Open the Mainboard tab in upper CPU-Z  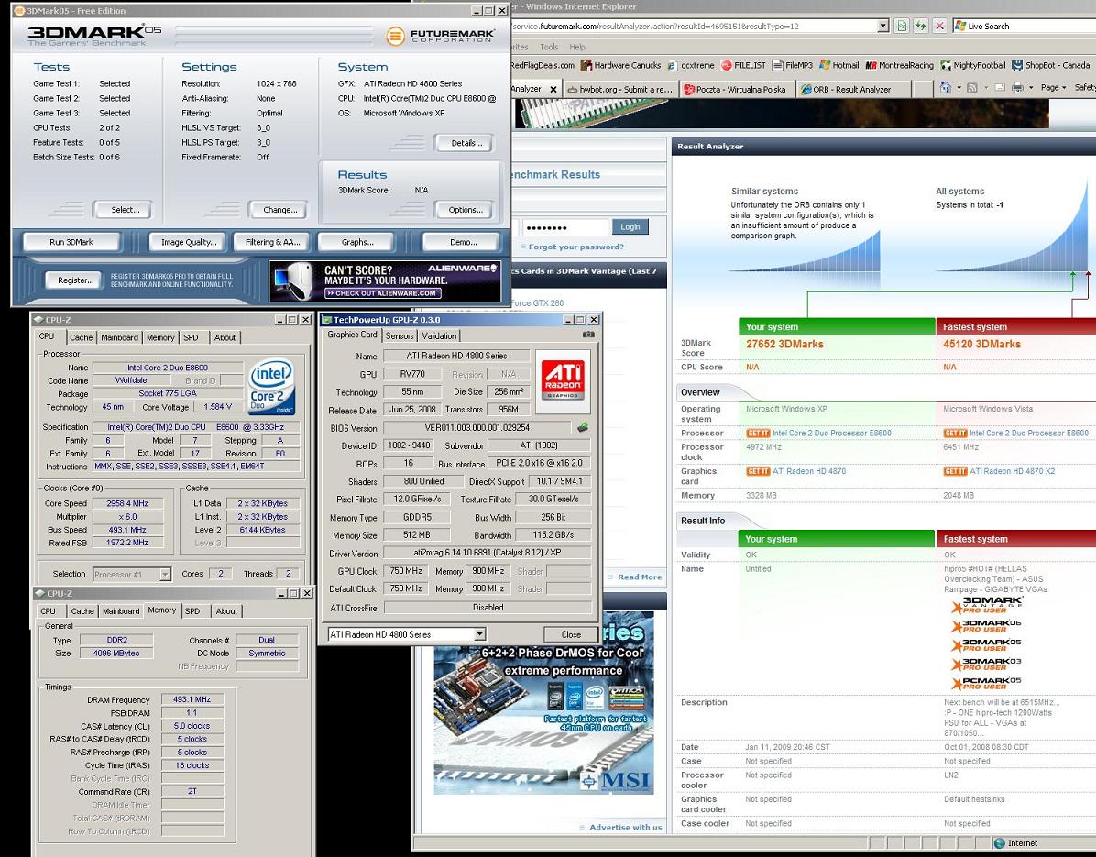pos(119,337)
